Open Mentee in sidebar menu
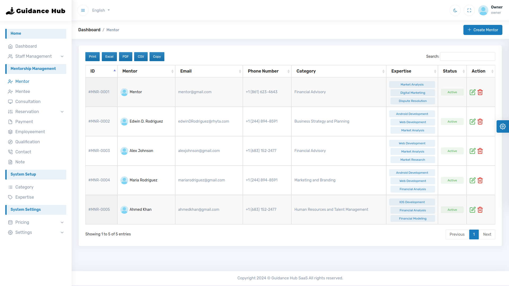This screenshot has height=286, width=509. pyautogui.click(x=23, y=91)
